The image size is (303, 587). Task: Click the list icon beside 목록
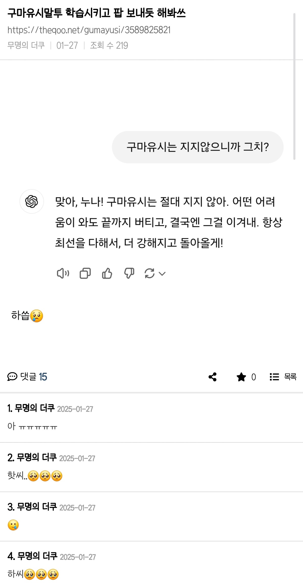[x=274, y=377]
